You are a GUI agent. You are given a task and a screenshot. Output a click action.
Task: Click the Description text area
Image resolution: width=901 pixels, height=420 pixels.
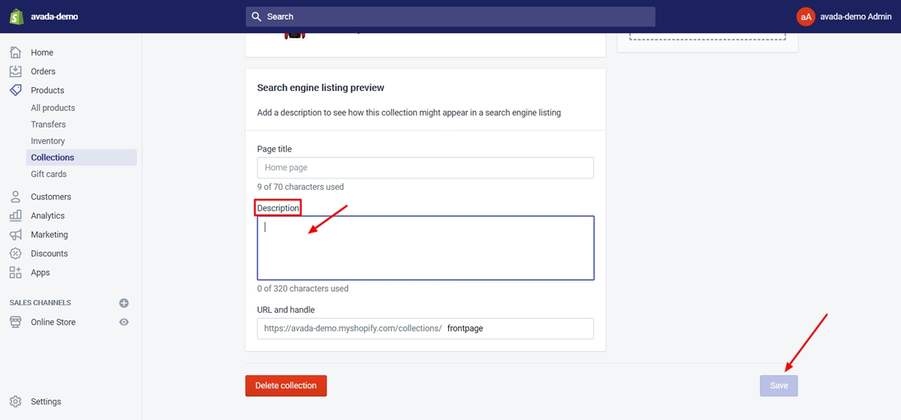point(425,248)
